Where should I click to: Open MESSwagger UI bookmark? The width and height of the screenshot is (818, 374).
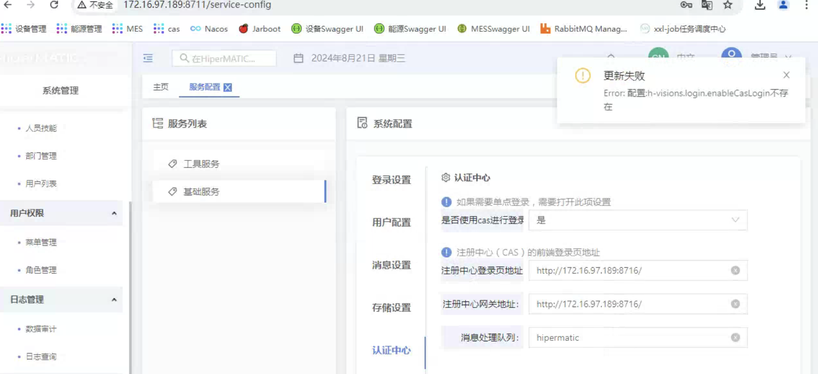493,29
